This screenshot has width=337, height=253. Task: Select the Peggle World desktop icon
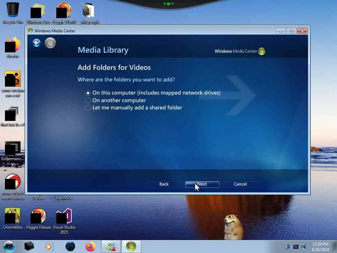64,13
